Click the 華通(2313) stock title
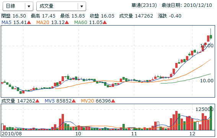Image resolution: width=217 pixels, height=138 pixels. pos(144,5)
